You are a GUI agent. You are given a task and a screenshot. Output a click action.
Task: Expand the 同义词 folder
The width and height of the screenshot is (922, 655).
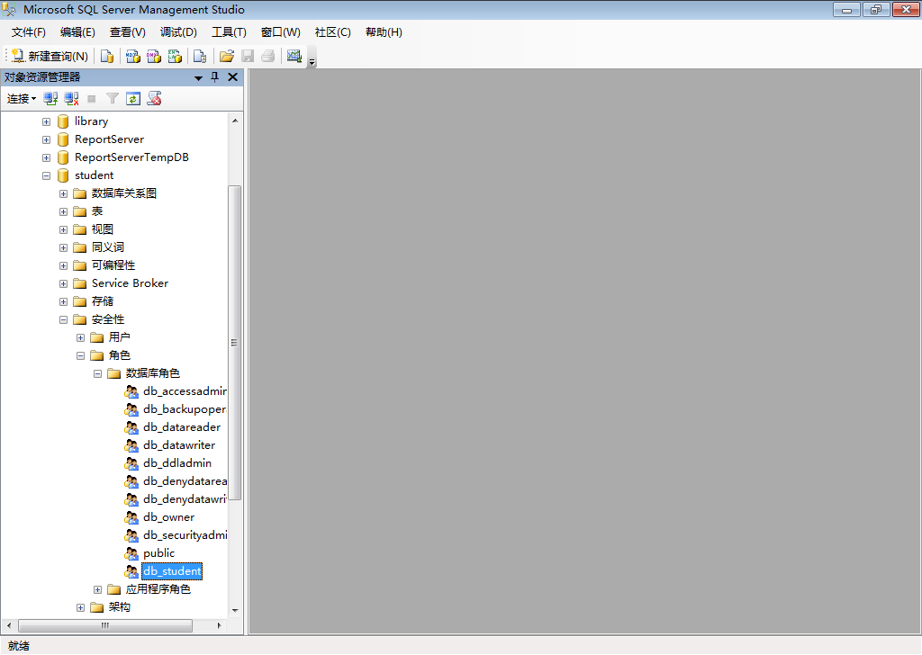coord(64,248)
